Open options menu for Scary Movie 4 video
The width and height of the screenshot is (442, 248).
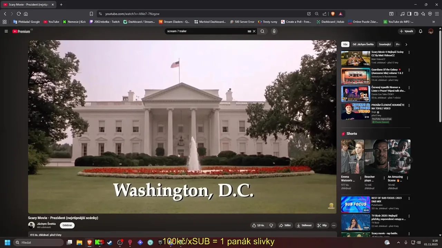(409, 52)
